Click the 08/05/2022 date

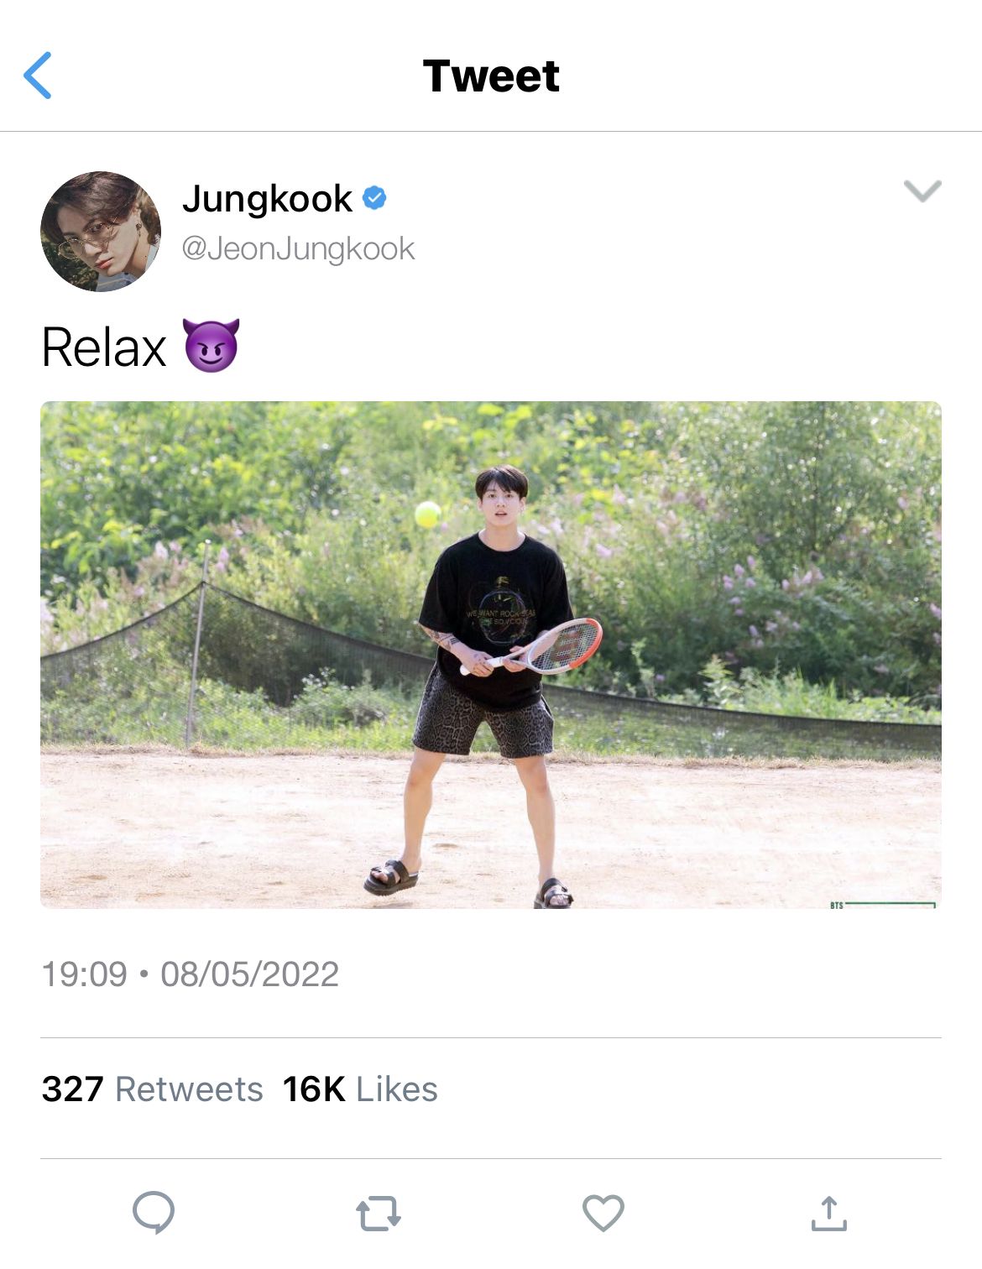point(249,974)
